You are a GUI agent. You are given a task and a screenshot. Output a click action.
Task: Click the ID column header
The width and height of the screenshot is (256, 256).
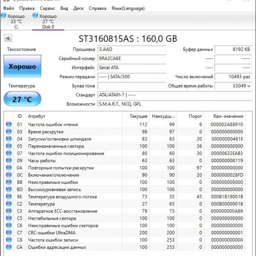click(x=20, y=116)
